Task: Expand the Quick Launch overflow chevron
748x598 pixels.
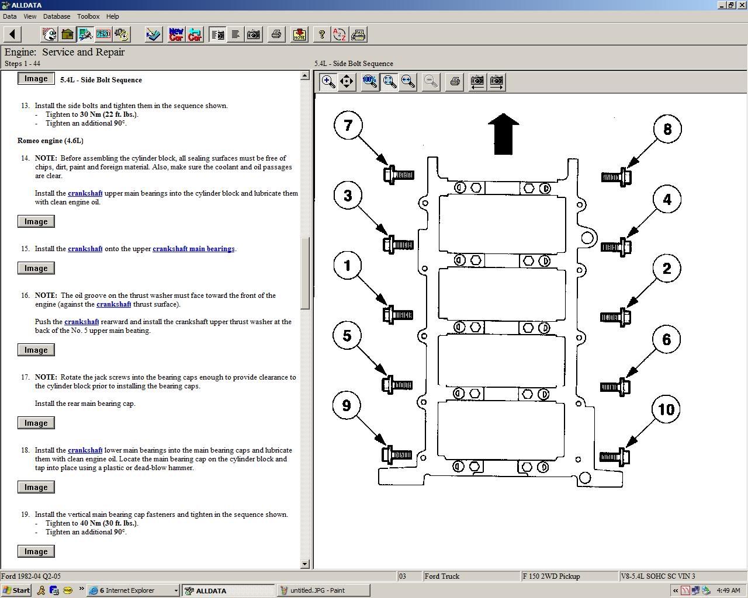Action: click(81, 589)
